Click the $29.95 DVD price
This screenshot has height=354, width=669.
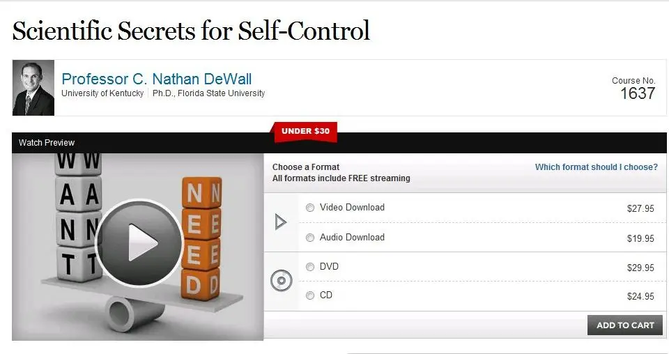click(x=640, y=268)
